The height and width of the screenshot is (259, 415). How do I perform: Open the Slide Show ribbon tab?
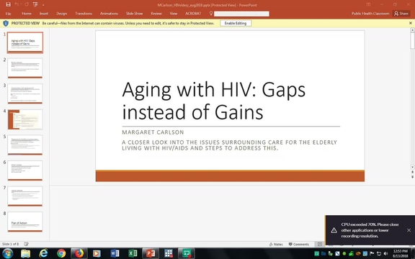pos(134,14)
